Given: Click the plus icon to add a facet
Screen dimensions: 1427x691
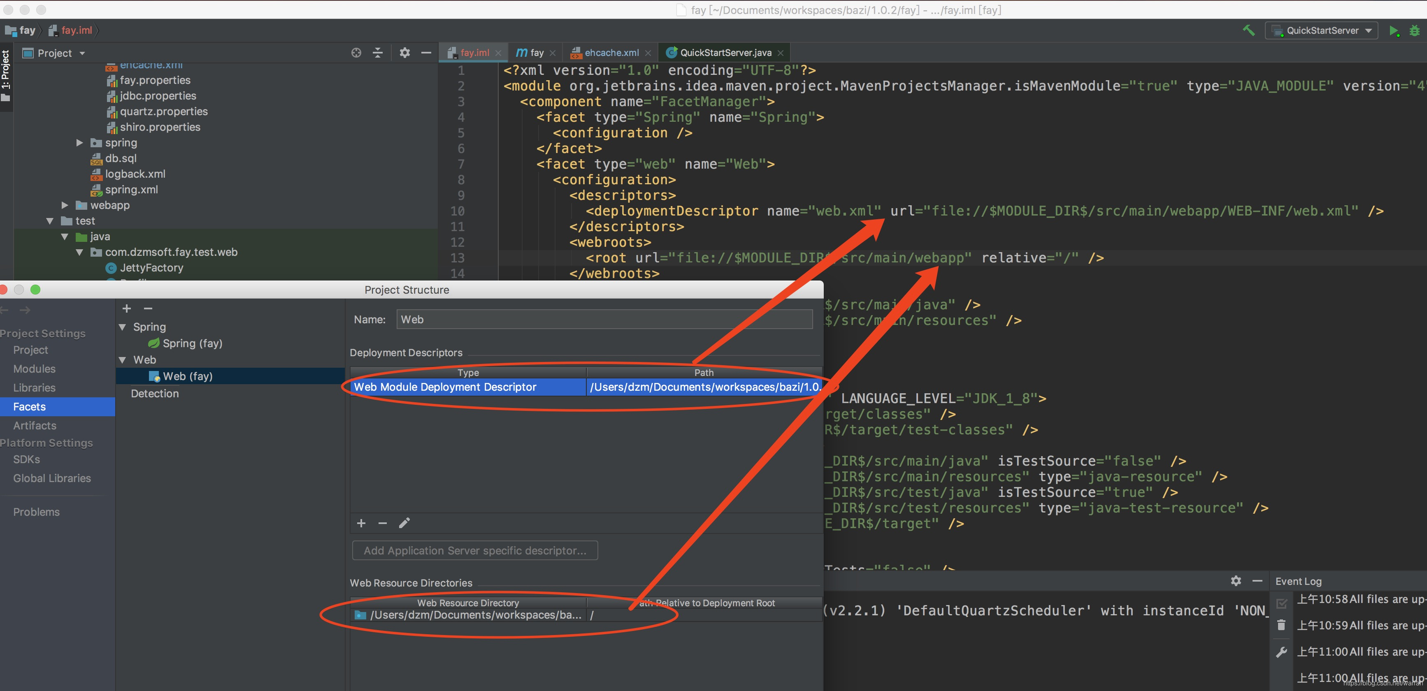Looking at the screenshot, I should 126,308.
